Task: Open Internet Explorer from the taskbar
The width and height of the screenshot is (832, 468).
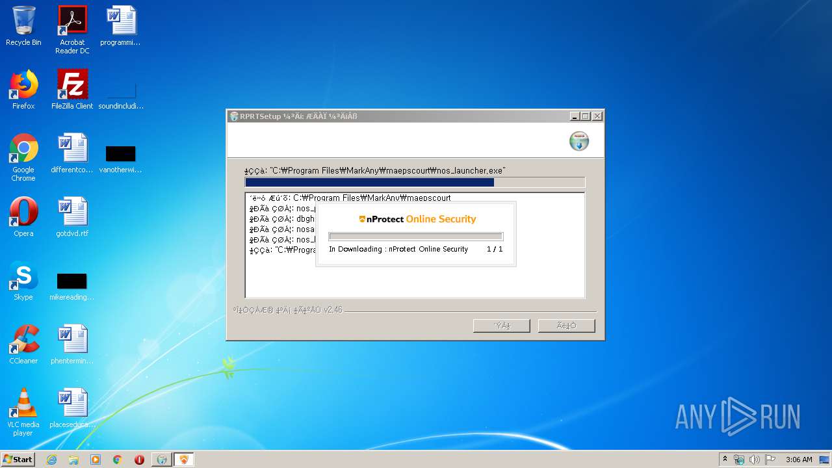Action: pyautogui.click(x=51, y=460)
